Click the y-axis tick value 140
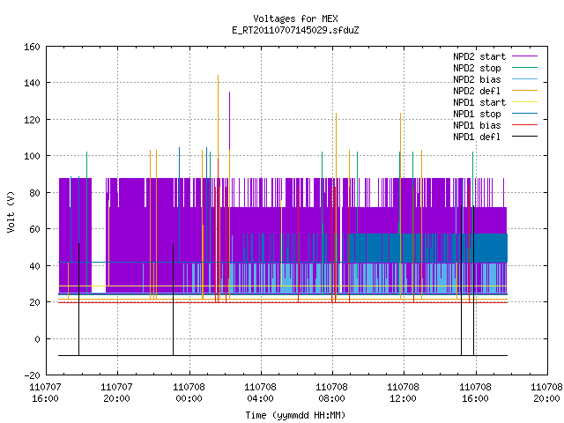 coord(32,83)
